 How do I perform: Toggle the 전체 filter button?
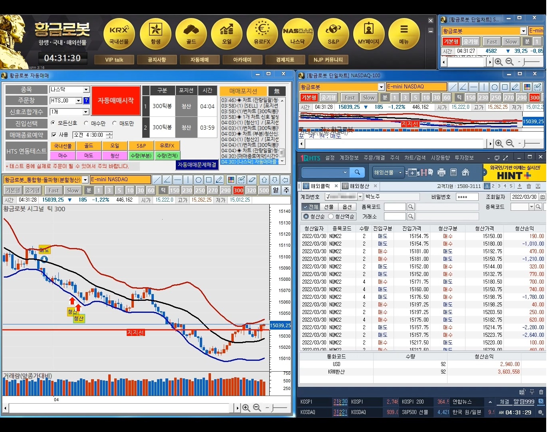pyautogui.click(x=310, y=207)
